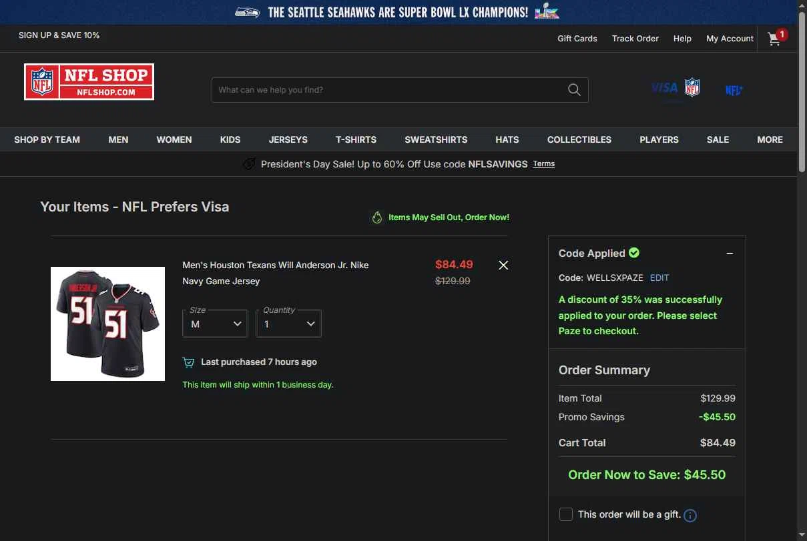This screenshot has height=541, width=807.
Task: Open the Sweatshirts menu
Action: [436, 139]
